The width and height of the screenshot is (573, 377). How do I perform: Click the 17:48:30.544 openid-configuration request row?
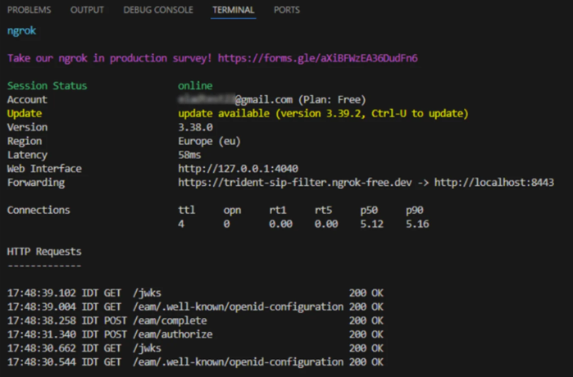click(195, 362)
